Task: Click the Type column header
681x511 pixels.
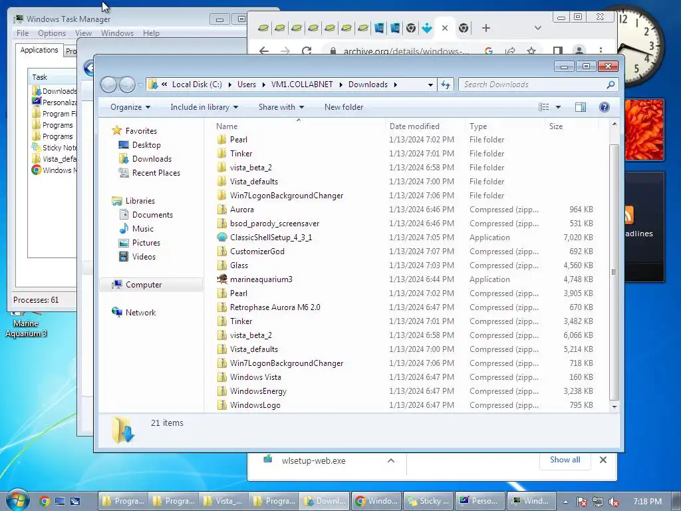Action: tap(505, 126)
